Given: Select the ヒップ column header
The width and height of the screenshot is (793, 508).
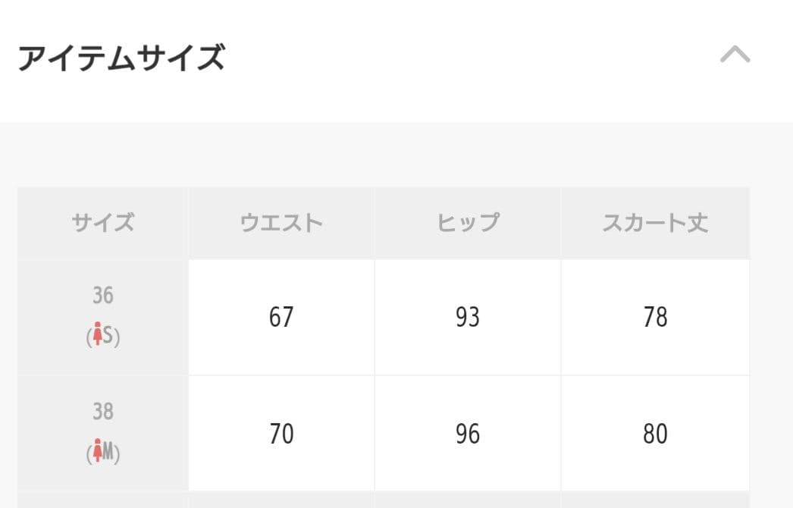Looking at the screenshot, I should 468,223.
